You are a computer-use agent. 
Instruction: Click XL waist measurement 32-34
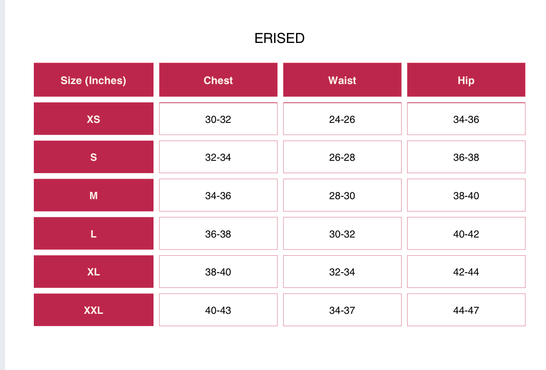[x=342, y=271]
